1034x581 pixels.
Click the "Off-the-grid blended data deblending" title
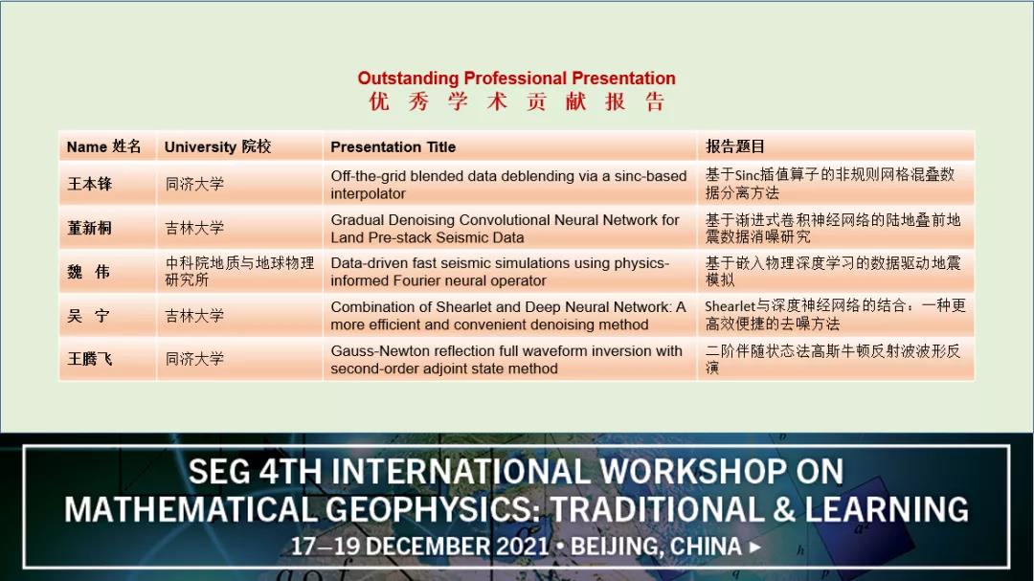coord(508,184)
